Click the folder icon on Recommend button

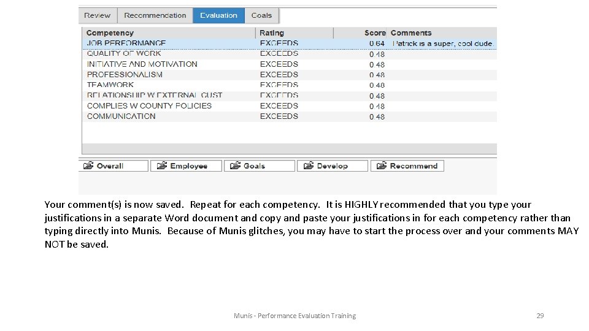click(x=382, y=165)
